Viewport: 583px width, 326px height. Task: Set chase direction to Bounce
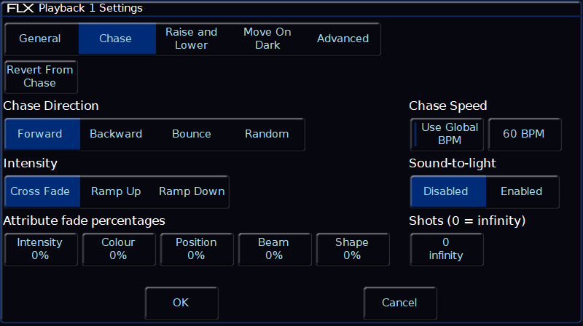192,134
